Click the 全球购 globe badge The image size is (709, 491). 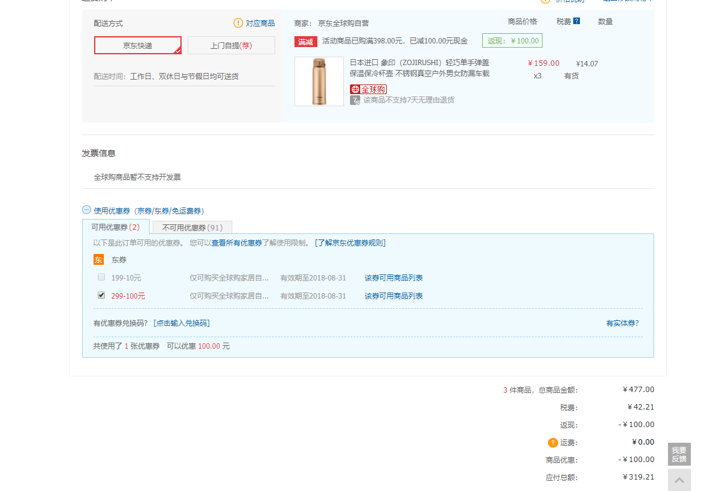point(368,89)
